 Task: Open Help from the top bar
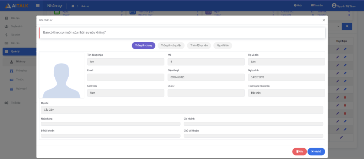coord(298,6)
